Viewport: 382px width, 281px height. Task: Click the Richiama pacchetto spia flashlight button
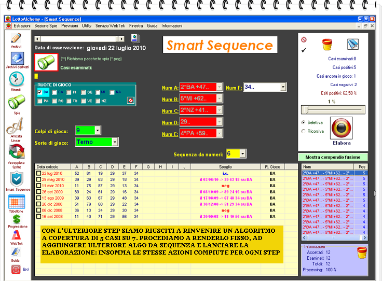coord(46,62)
